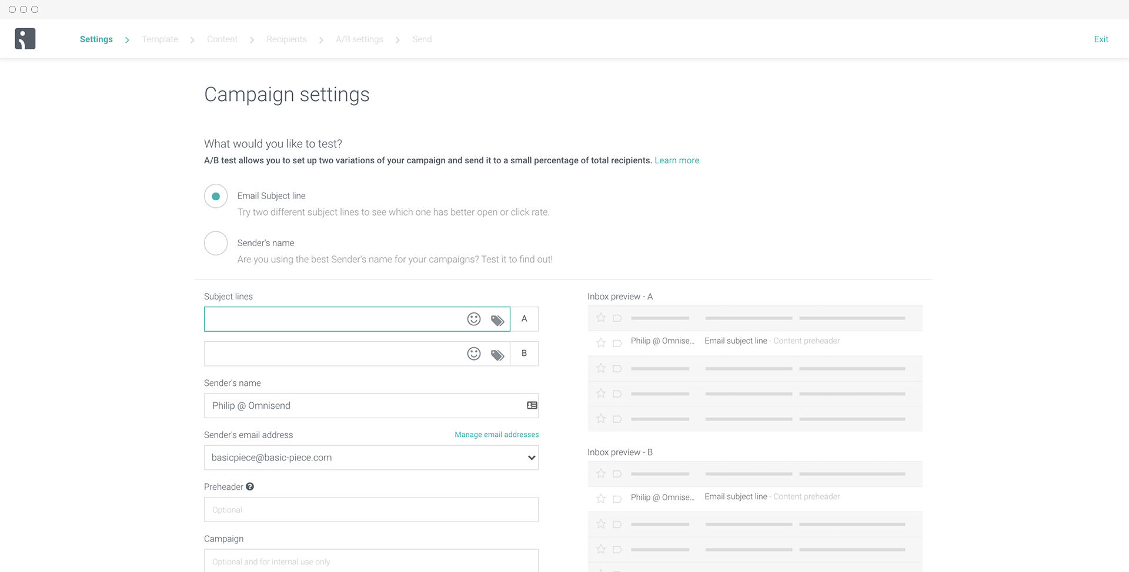Screen dimensions: 1129x572
Task: Click the 'Campaign settings' heading
Action: point(287,95)
